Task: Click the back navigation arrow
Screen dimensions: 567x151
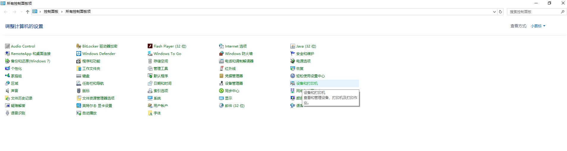Action: [x=6, y=12]
